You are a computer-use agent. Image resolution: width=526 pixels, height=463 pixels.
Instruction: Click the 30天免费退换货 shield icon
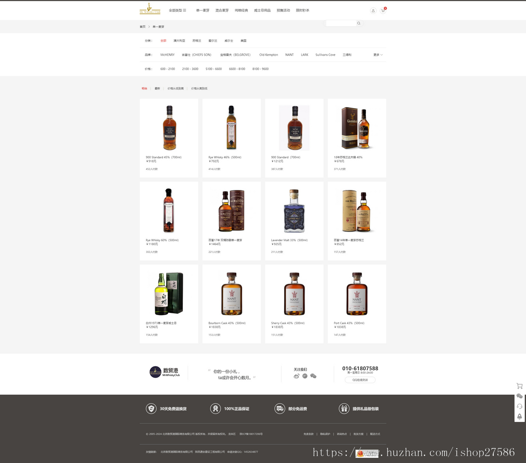tap(151, 409)
